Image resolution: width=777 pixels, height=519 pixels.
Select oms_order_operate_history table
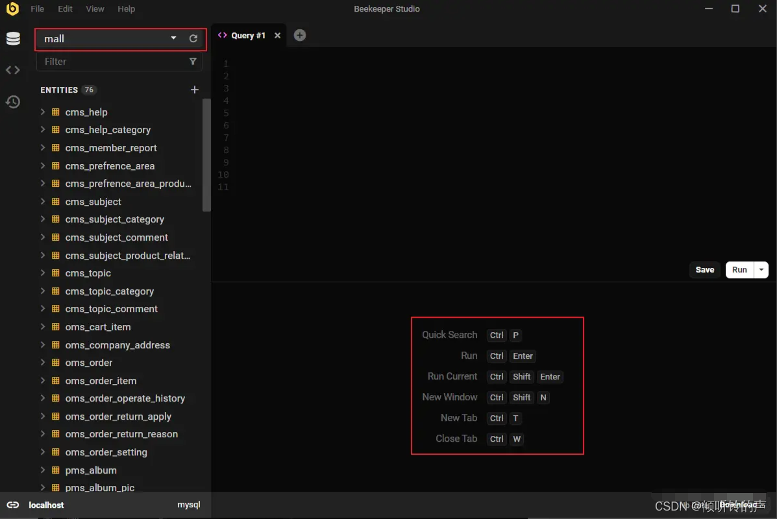point(125,398)
